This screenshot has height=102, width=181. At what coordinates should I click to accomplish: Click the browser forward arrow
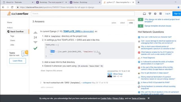pyautogui.click(x=8, y=7)
